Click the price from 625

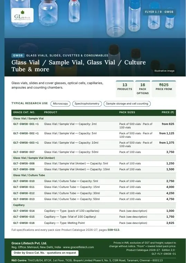pos(168,124)
